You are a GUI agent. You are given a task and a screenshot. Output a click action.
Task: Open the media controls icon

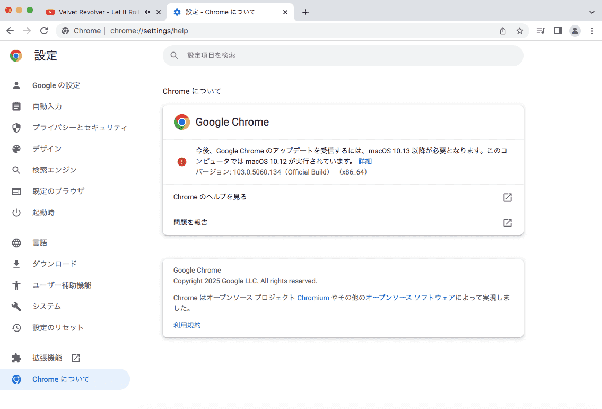pyautogui.click(x=541, y=31)
